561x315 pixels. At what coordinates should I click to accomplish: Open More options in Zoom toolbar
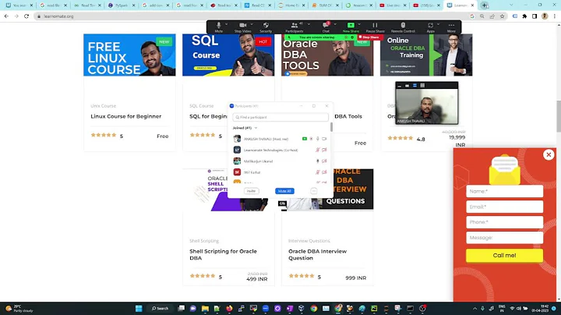(451, 27)
